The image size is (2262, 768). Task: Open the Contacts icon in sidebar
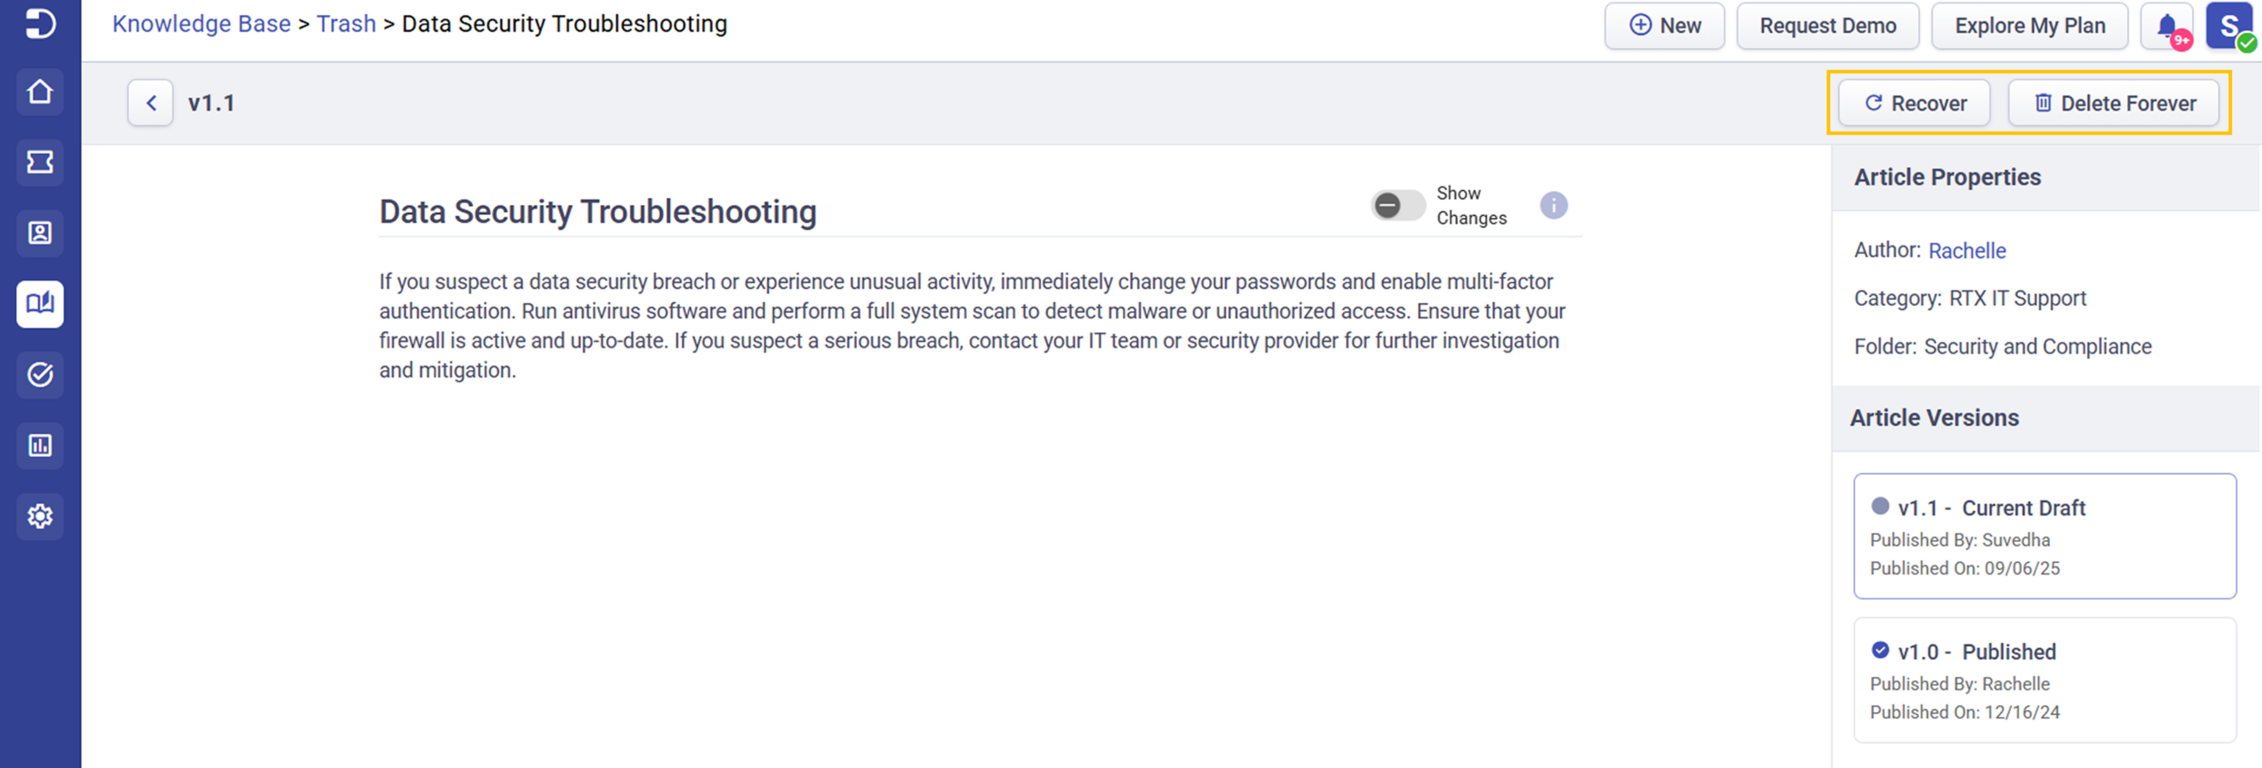tap(40, 233)
